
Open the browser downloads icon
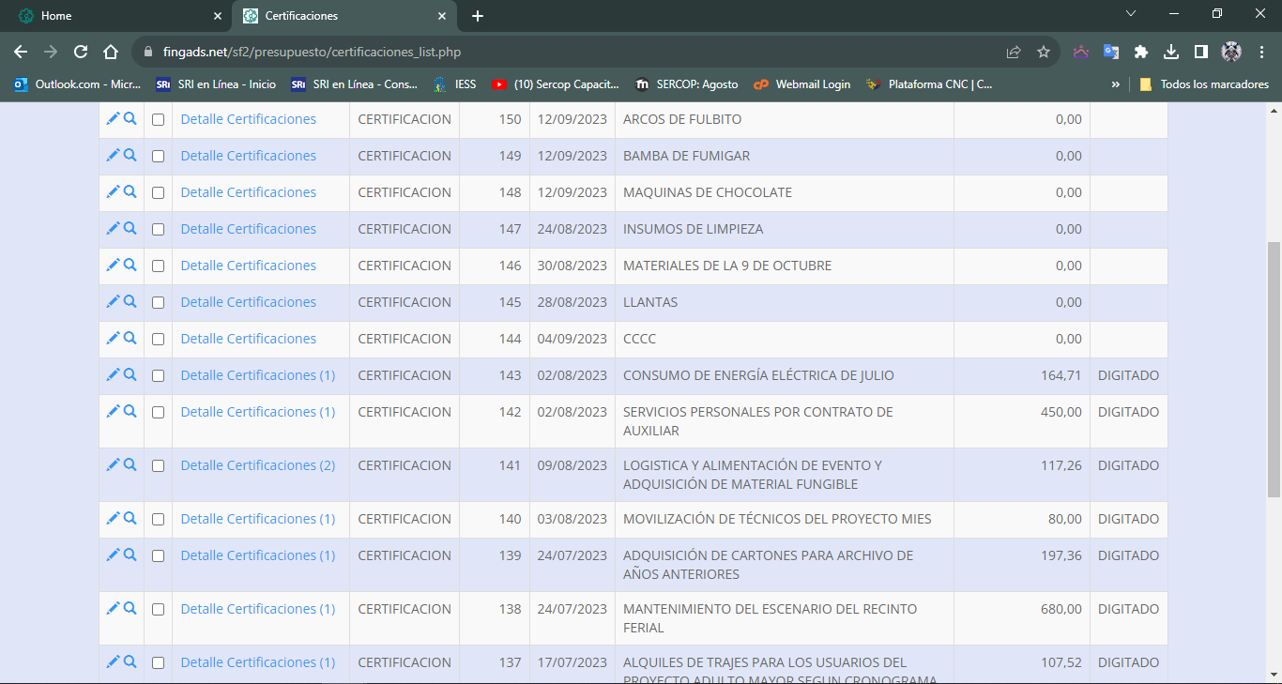coord(1171,52)
